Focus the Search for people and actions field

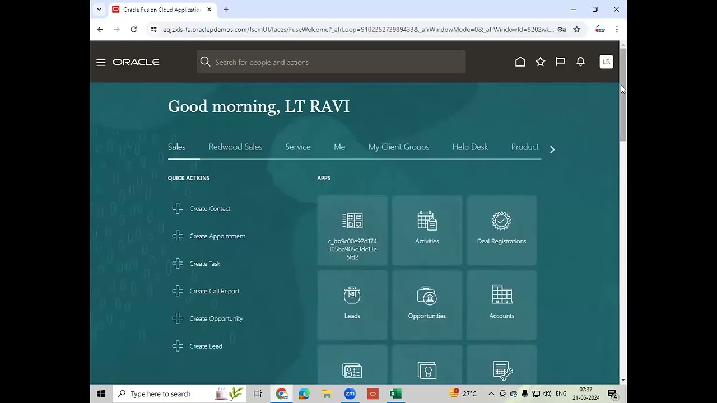[331, 62]
